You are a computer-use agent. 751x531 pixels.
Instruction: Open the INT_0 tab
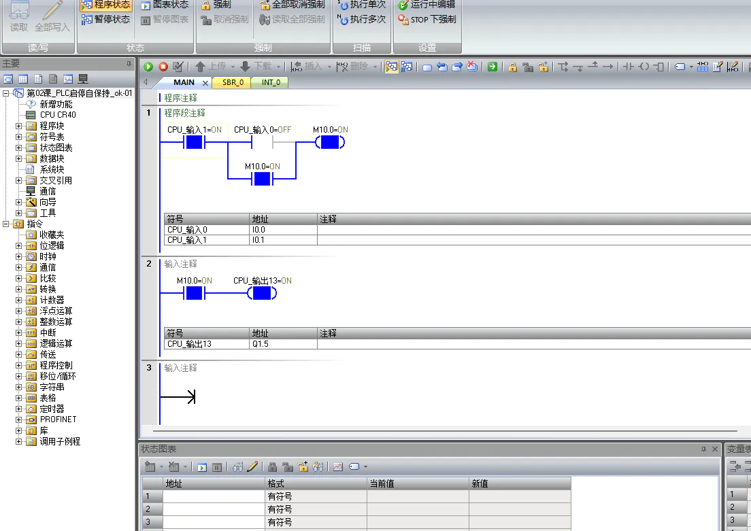click(271, 82)
